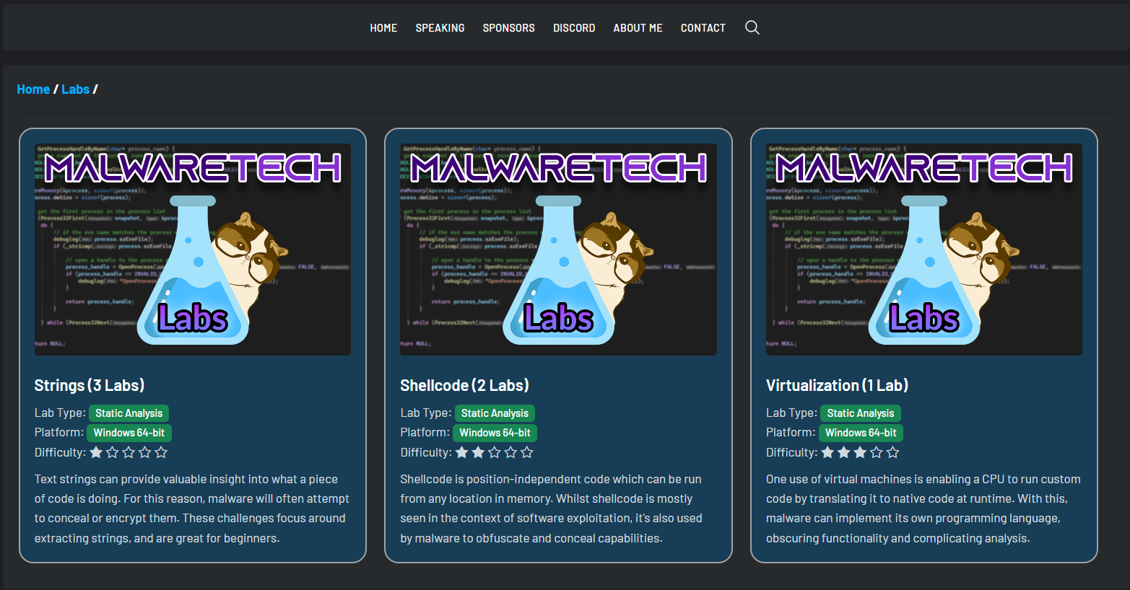Open the Strings labs thumbnail image
The image size is (1130, 590).
tap(193, 249)
